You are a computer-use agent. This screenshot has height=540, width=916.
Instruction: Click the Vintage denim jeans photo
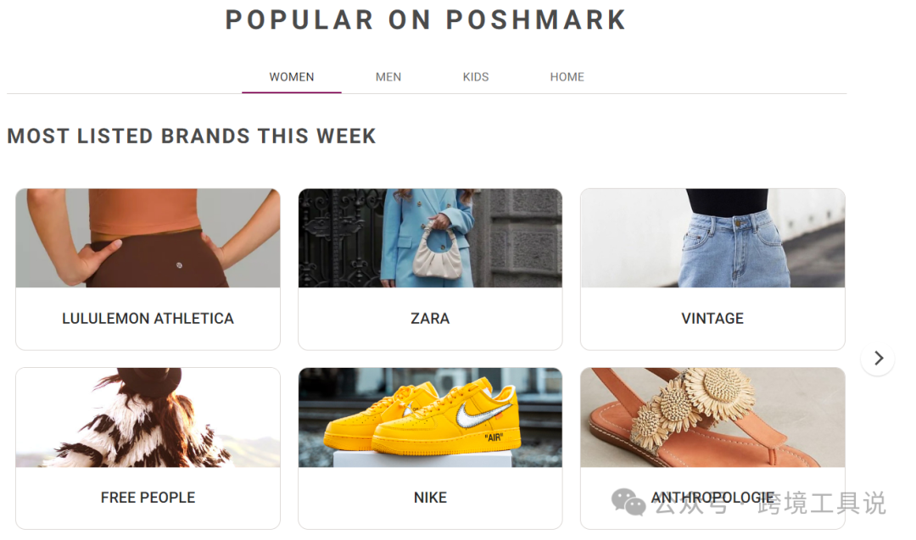[712, 238]
